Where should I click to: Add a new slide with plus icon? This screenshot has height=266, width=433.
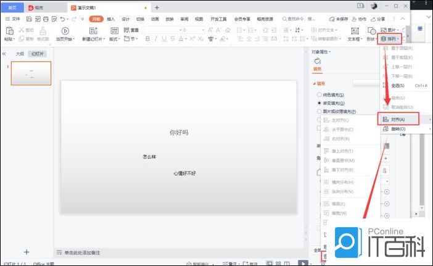click(27, 252)
